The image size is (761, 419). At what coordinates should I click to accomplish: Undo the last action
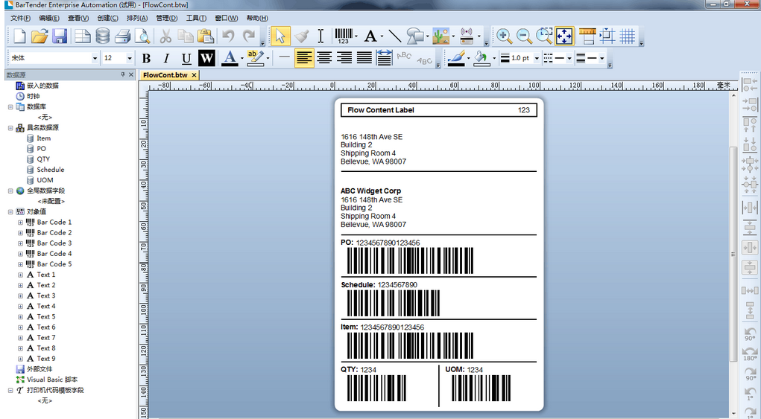[x=228, y=36]
